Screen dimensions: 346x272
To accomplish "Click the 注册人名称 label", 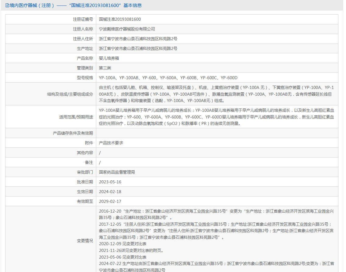I will [x=83, y=29].
